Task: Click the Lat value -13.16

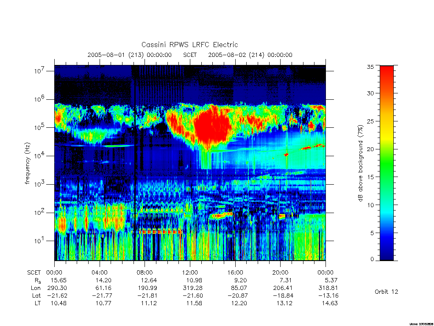Action: click(328, 295)
